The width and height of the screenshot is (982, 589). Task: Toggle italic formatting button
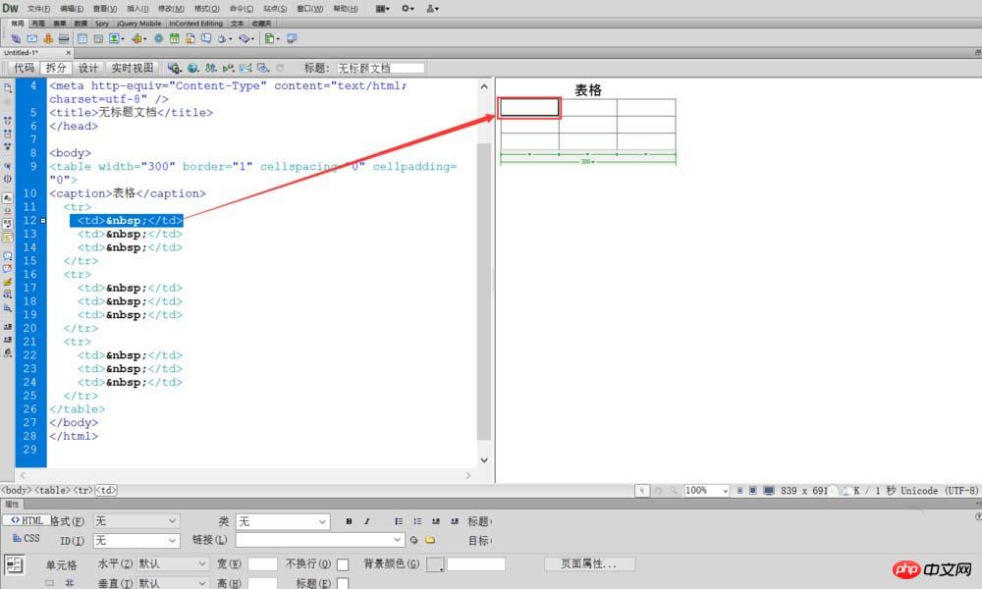(367, 521)
